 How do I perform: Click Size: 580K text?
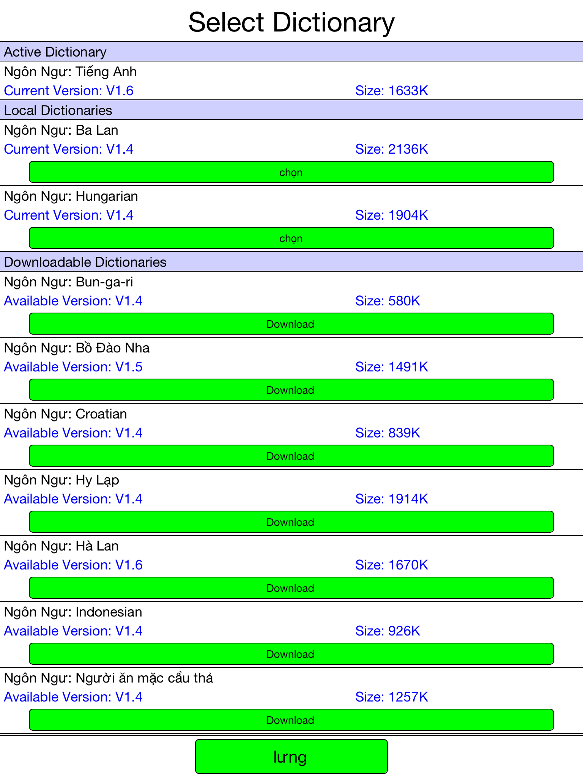[388, 301]
